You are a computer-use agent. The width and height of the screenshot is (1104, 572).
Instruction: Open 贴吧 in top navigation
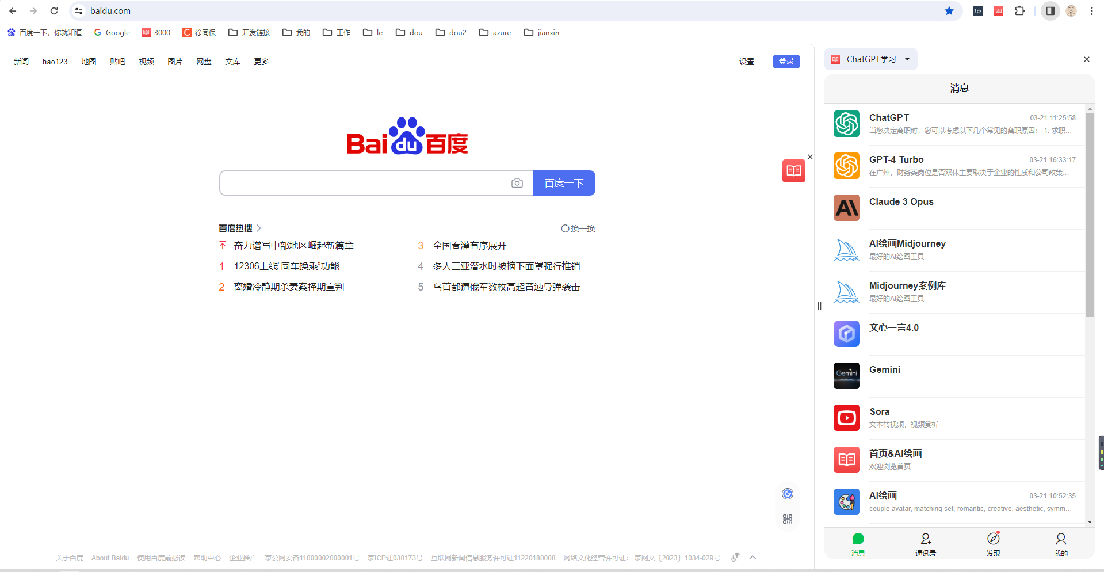[117, 62]
